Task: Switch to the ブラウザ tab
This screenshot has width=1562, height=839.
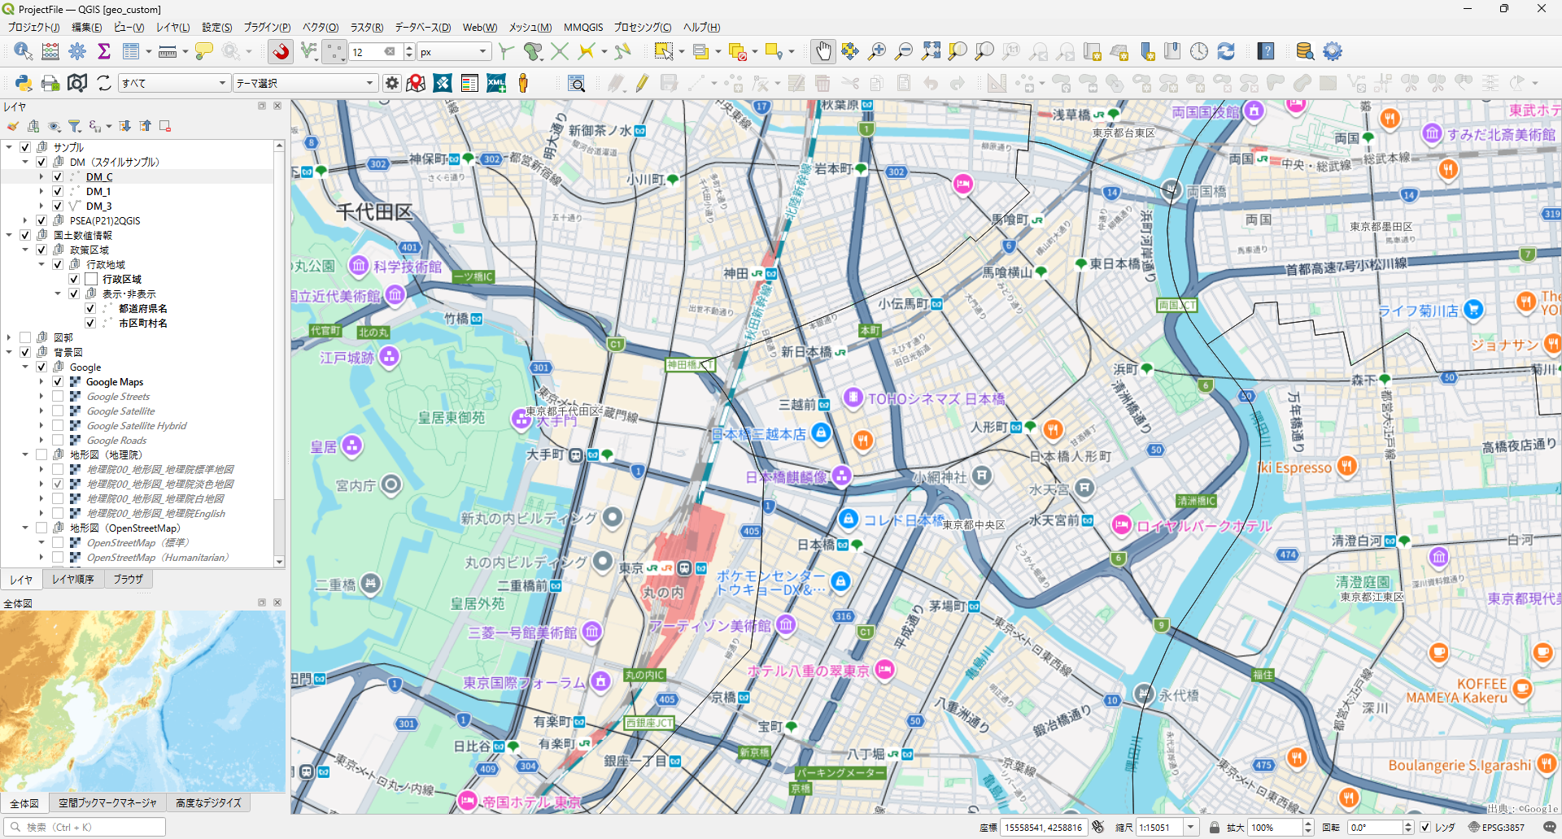Action: [128, 579]
